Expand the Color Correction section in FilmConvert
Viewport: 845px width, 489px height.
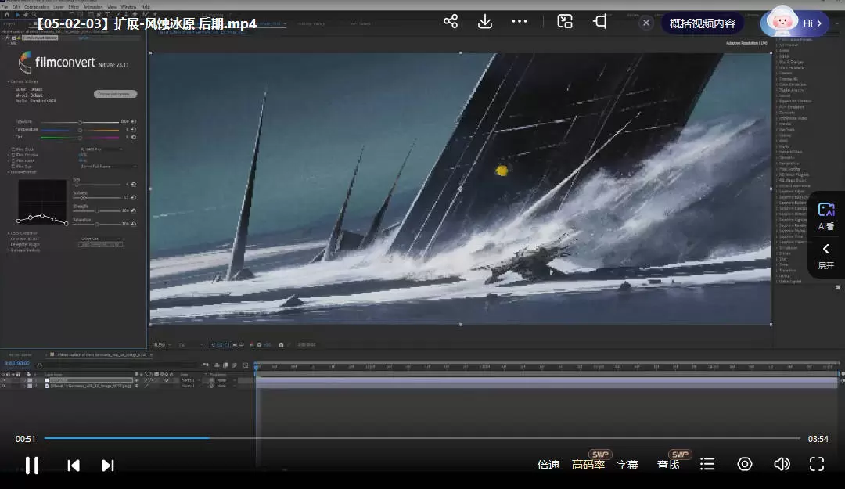click(x=9, y=233)
